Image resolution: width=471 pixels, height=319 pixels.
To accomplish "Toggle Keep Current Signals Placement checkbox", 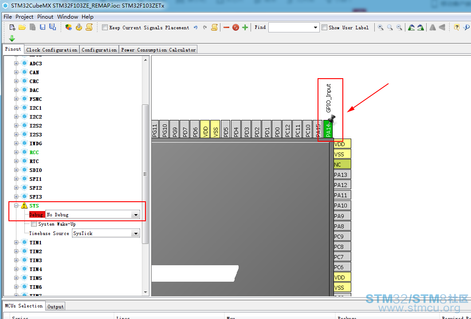I will [105, 28].
